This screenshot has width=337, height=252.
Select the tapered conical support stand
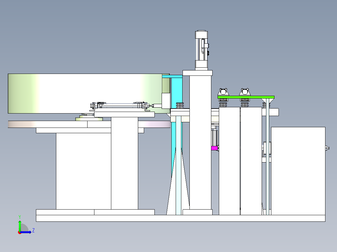tap(178, 181)
